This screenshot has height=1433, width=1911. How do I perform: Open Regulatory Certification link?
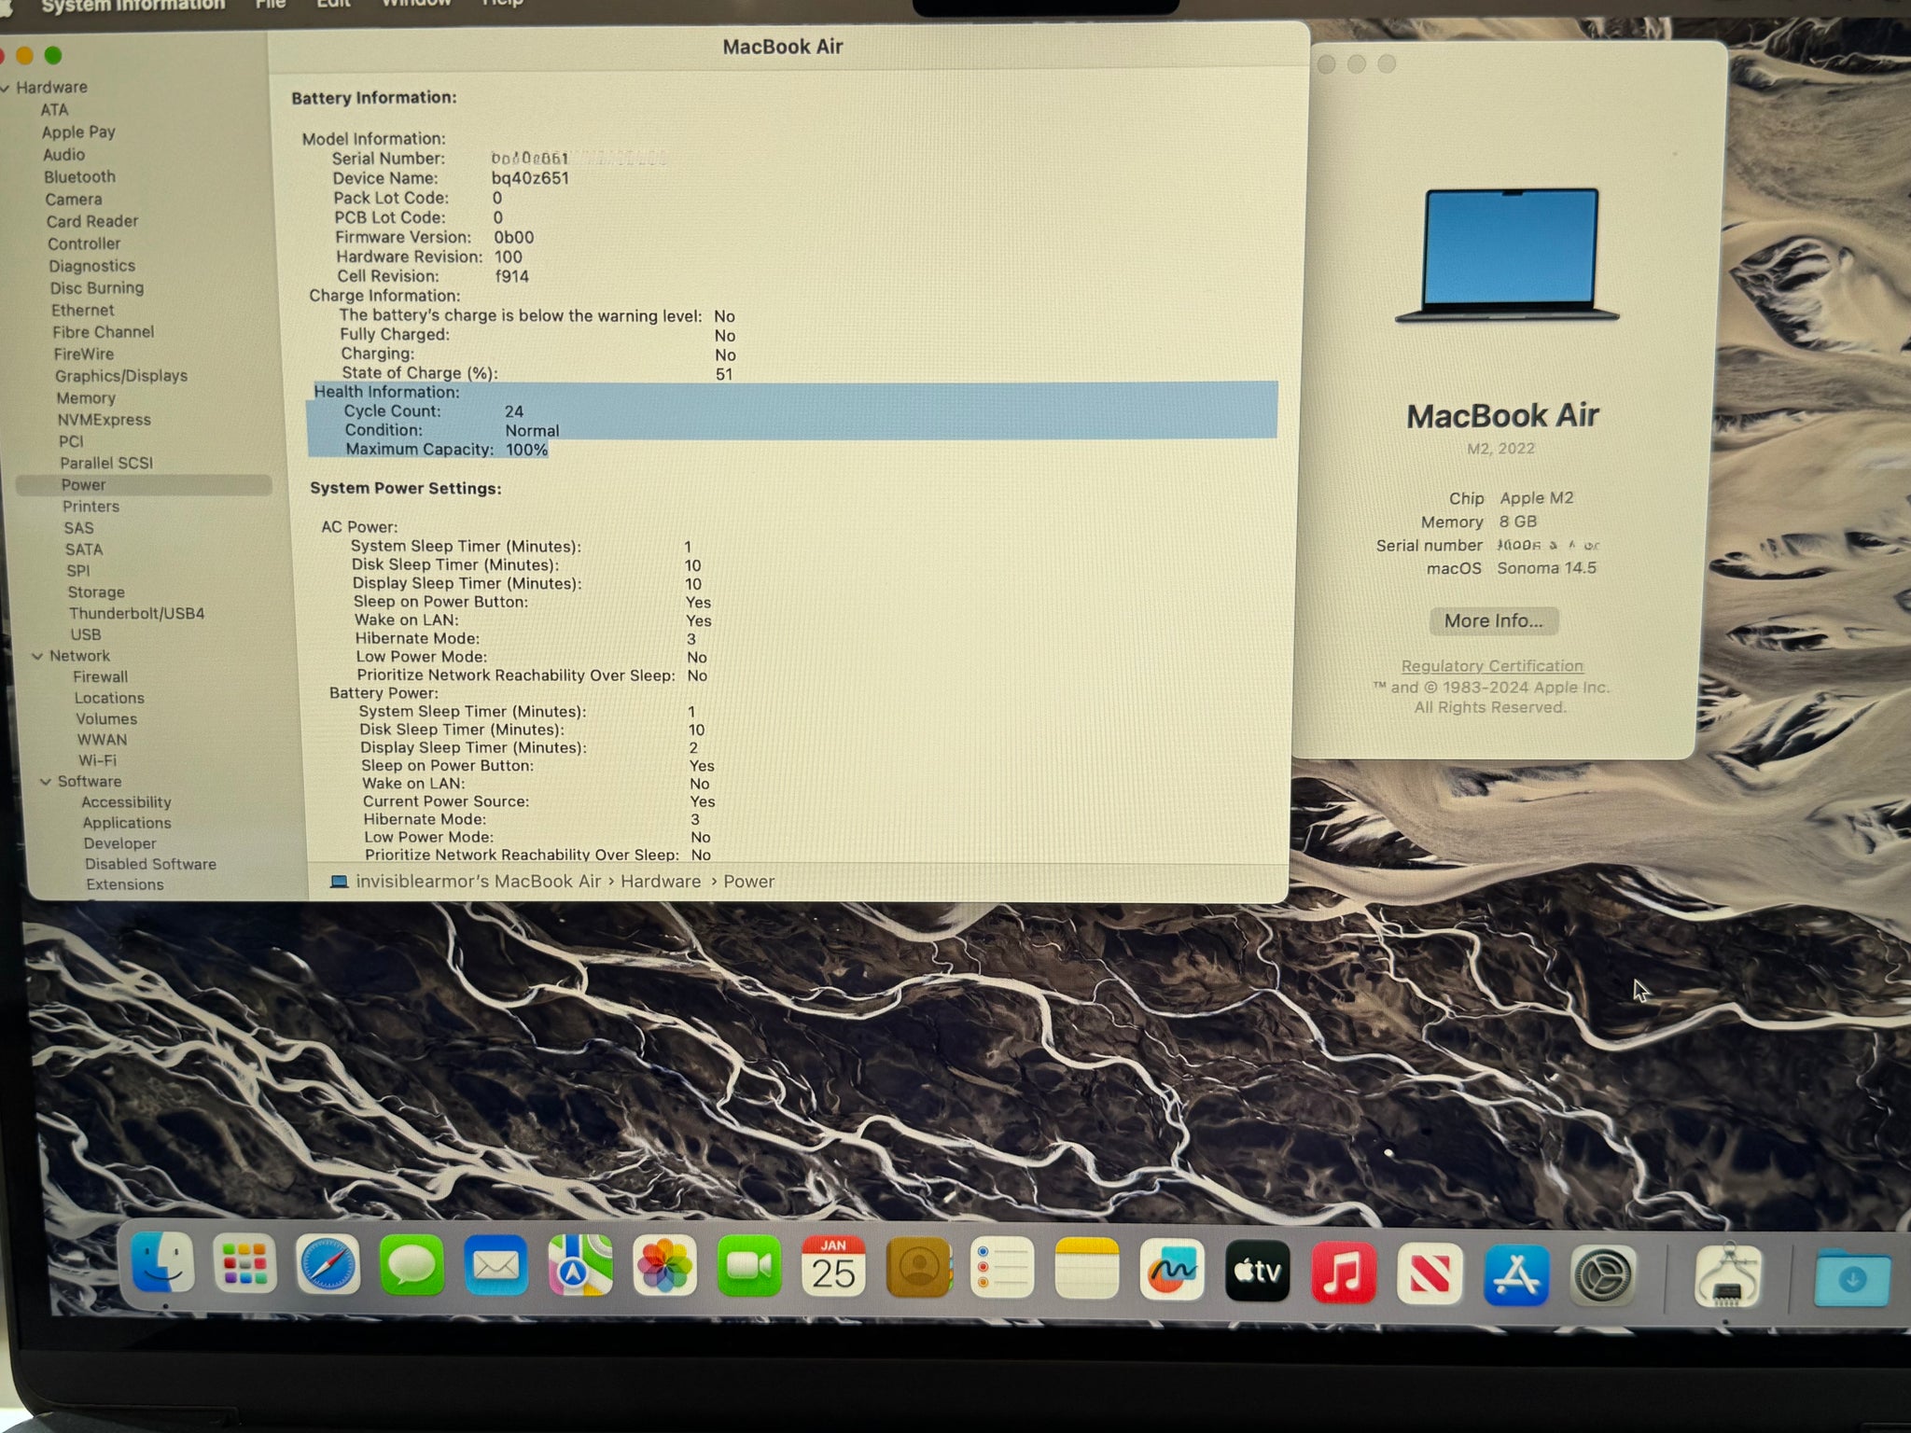[1492, 666]
